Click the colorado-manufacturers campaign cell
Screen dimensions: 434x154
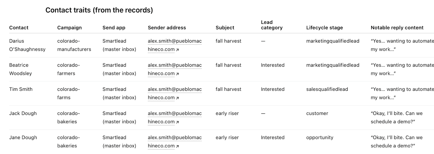(x=74, y=45)
